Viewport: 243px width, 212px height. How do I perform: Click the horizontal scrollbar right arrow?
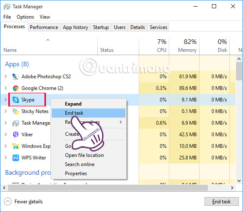pyautogui.click(x=232, y=188)
